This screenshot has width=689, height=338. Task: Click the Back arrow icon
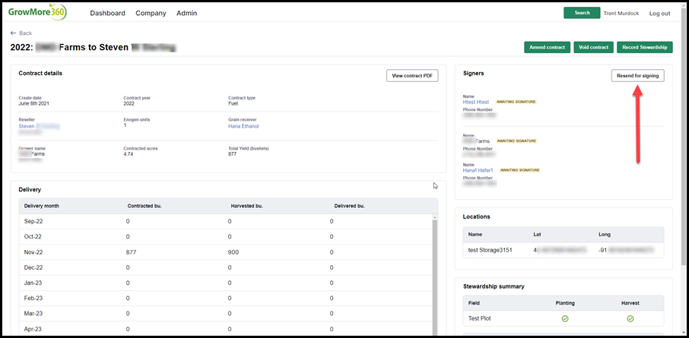(x=13, y=33)
